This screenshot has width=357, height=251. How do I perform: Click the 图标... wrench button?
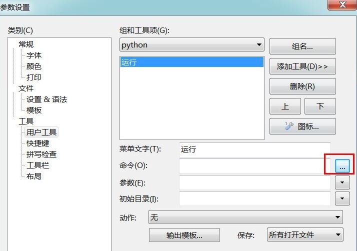[x=302, y=126]
